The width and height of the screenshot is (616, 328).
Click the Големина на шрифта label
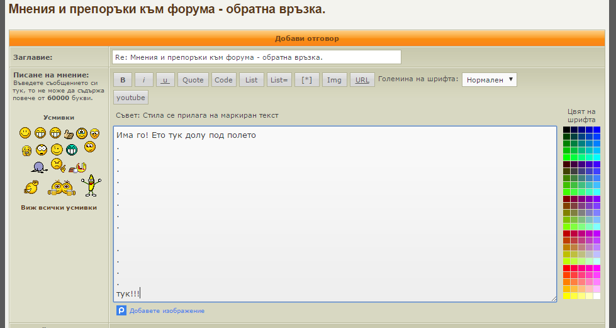tap(418, 79)
